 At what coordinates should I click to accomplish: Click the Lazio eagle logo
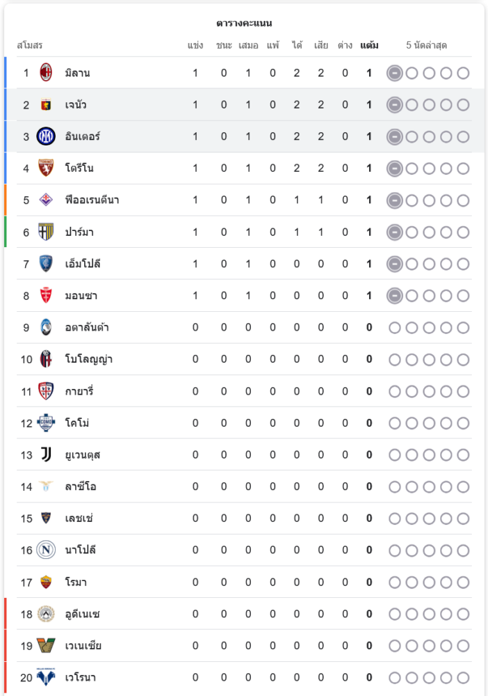tap(46, 487)
